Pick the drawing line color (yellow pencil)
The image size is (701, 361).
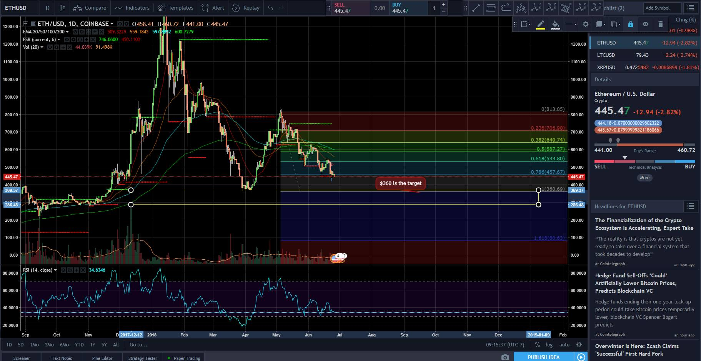pos(541,24)
